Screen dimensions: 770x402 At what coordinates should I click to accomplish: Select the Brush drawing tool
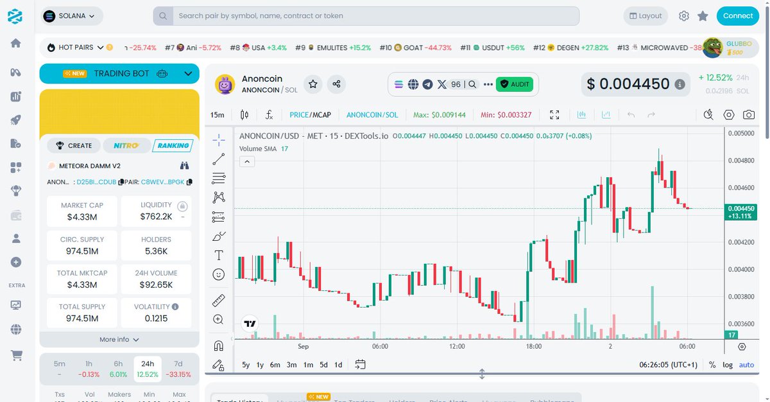point(218,236)
